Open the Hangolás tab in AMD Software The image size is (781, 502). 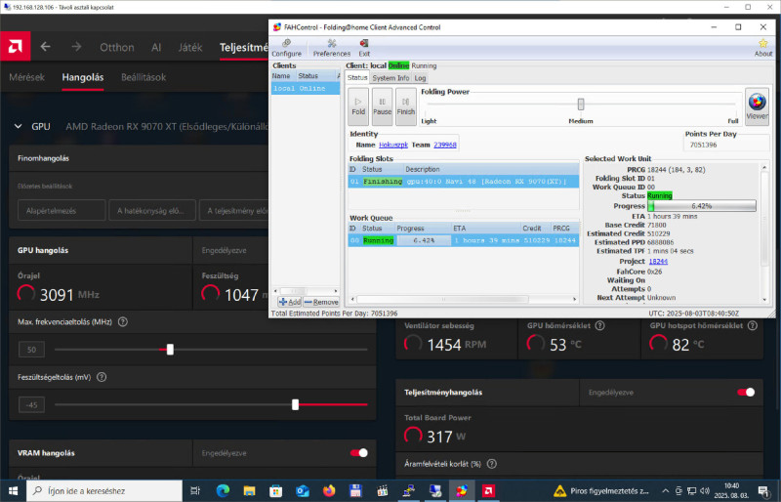[83, 77]
